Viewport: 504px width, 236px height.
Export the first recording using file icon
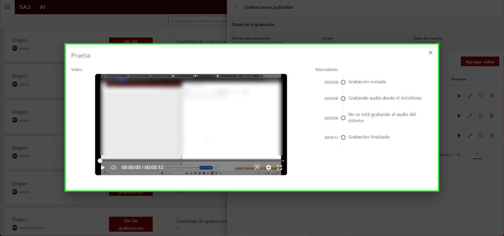click(x=481, y=96)
